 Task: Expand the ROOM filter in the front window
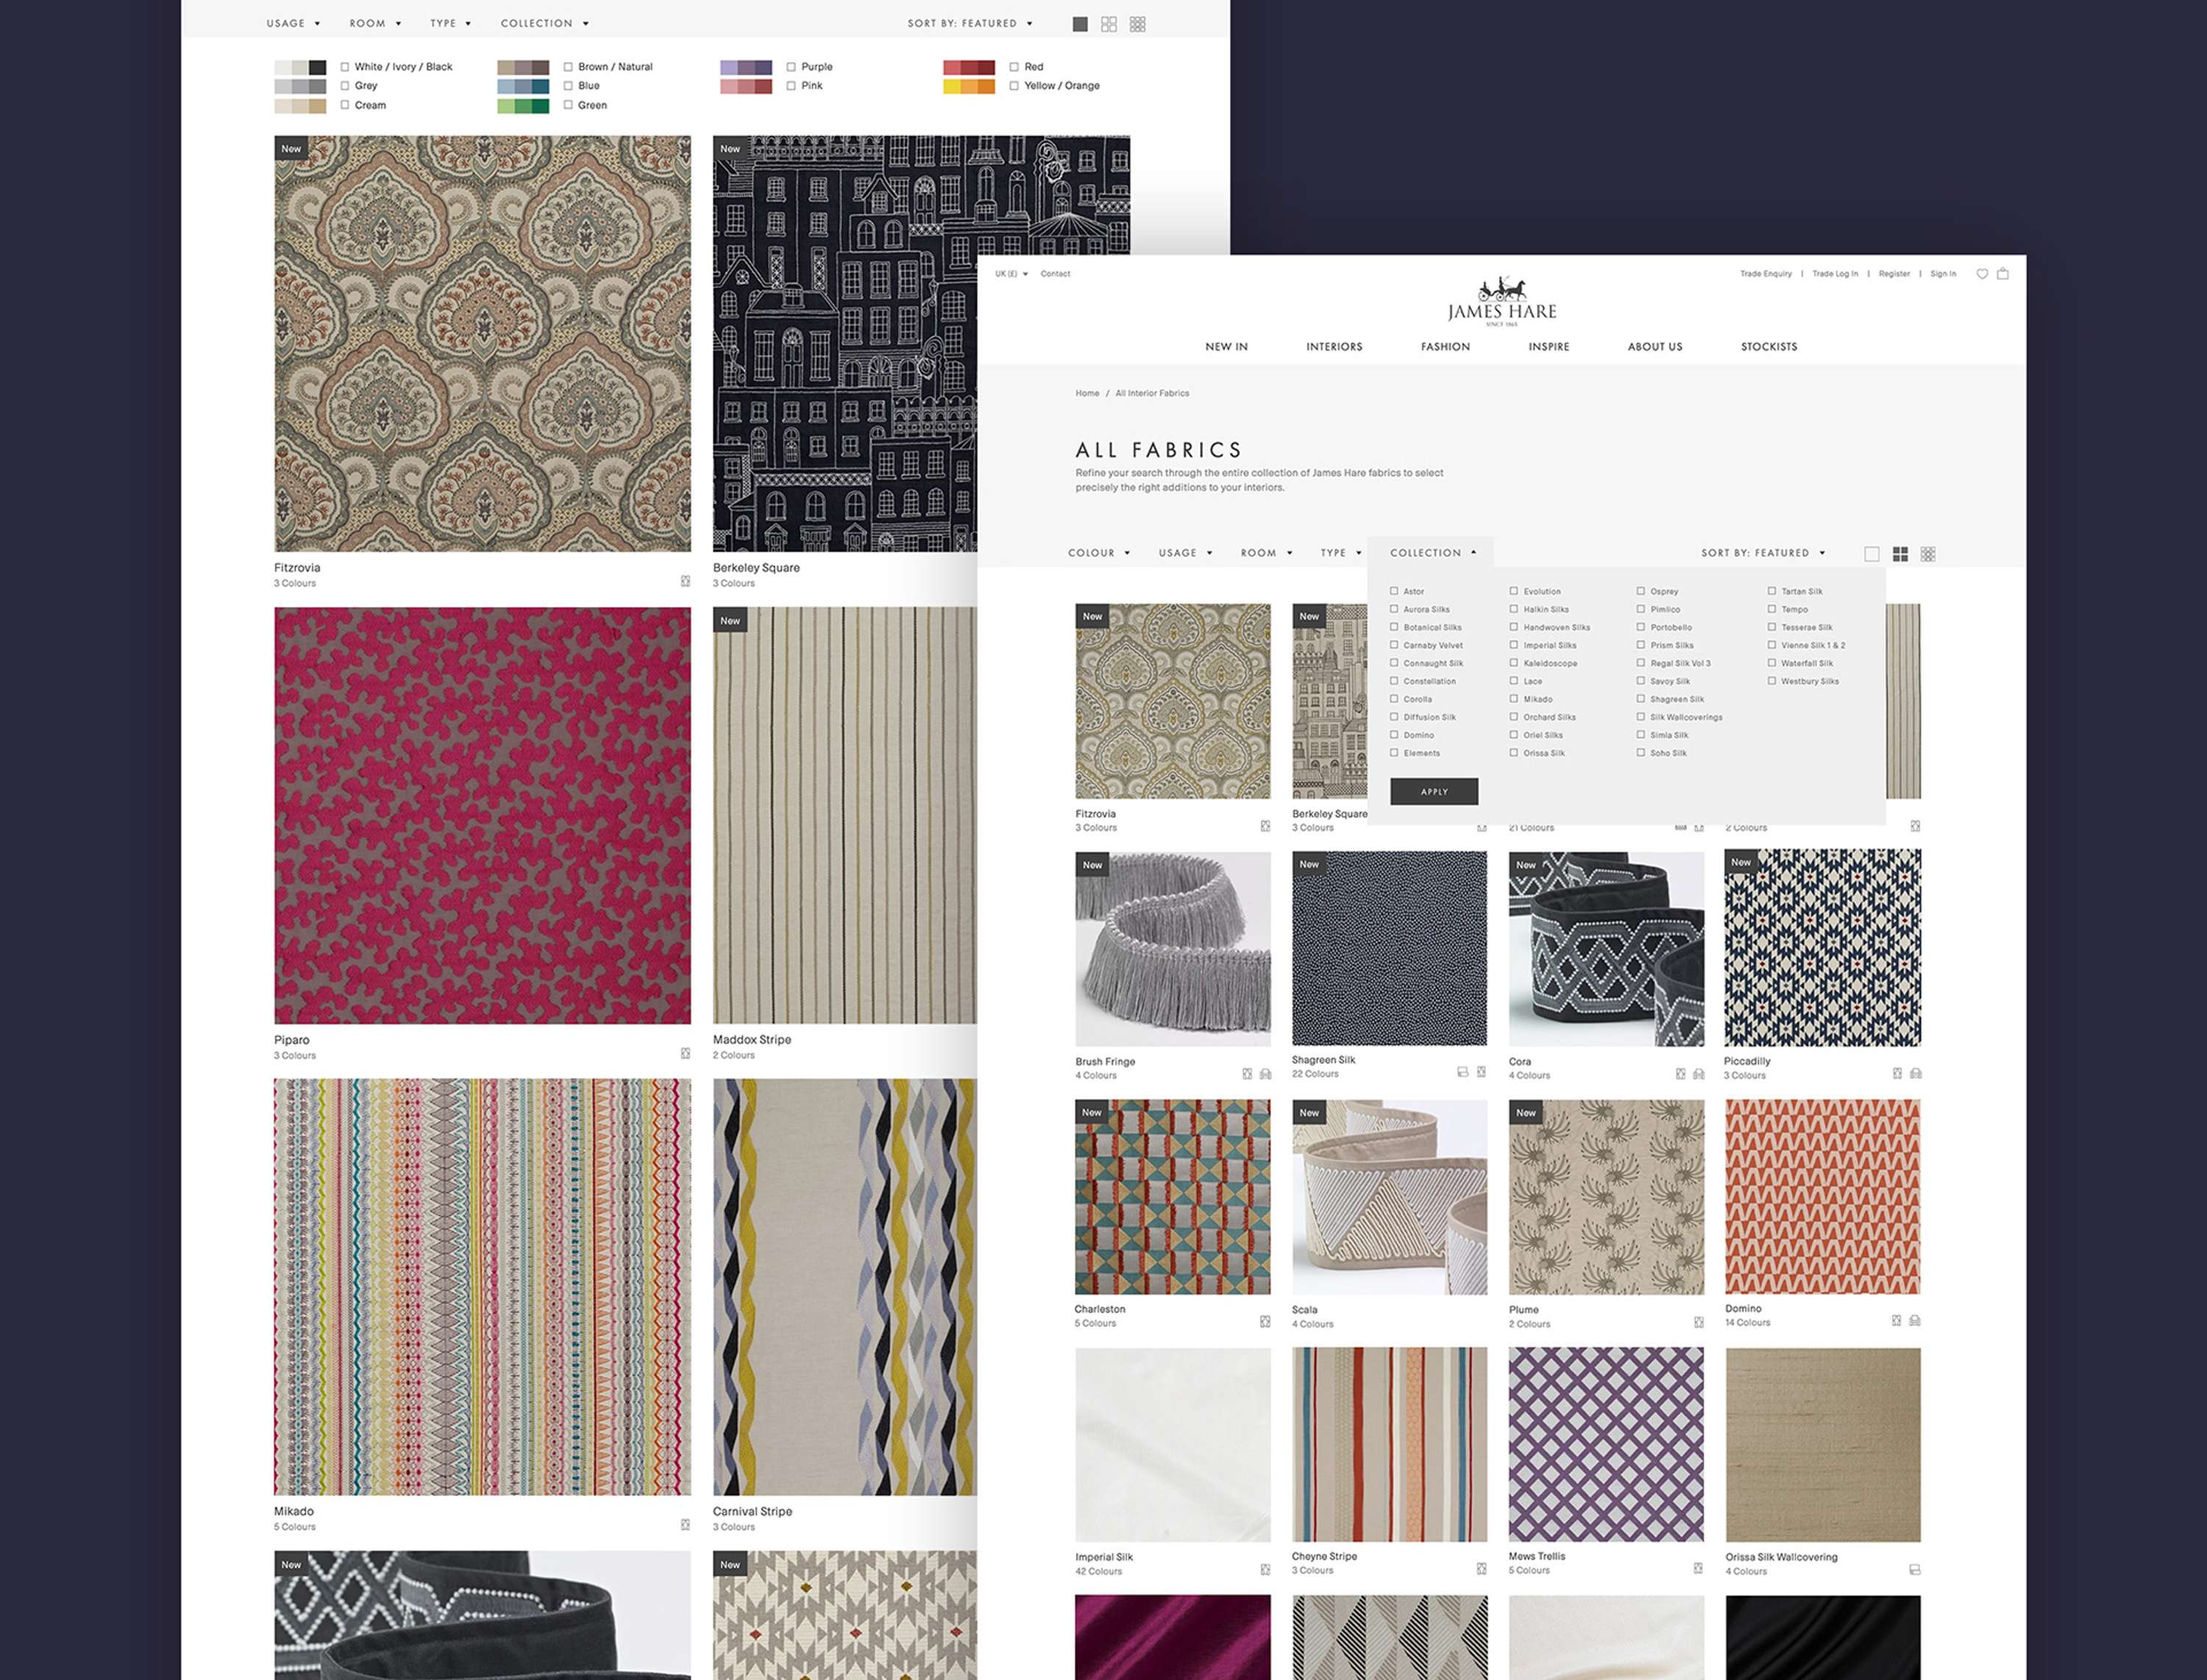1267,553
